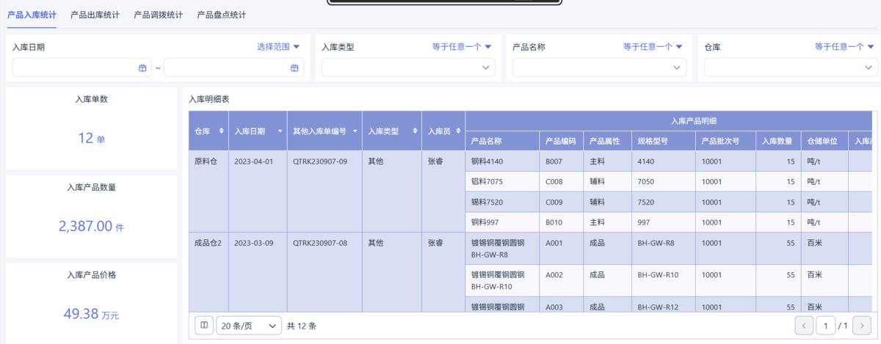Viewport: 881px width, 344px height.
Task: Click the 选择范围 date condition link
Action: (x=278, y=47)
